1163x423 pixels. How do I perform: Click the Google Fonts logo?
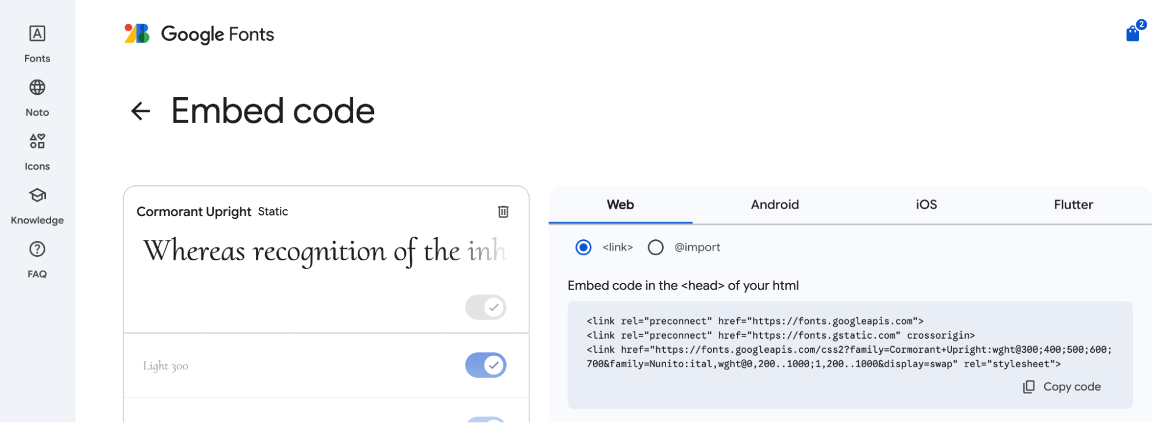tap(199, 34)
